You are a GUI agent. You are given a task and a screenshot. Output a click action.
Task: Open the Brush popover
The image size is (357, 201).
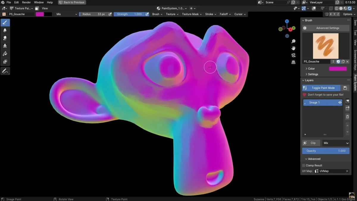click(157, 14)
